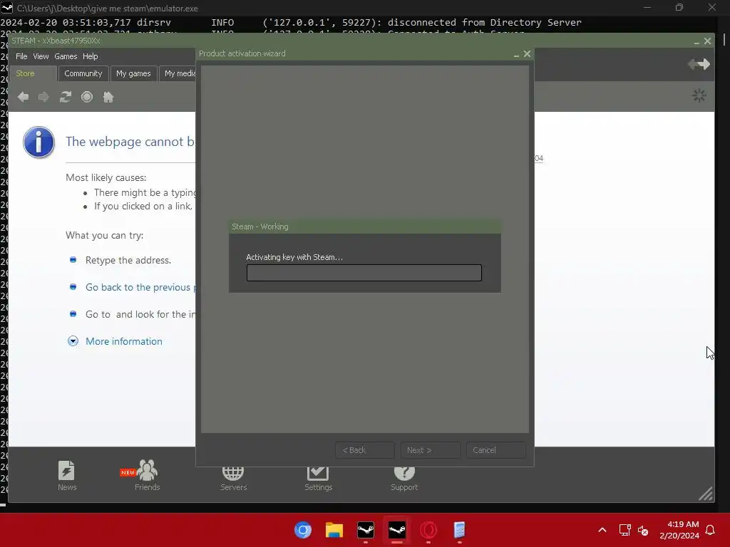Open Opera browser from the taskbar

click(428, 530)
